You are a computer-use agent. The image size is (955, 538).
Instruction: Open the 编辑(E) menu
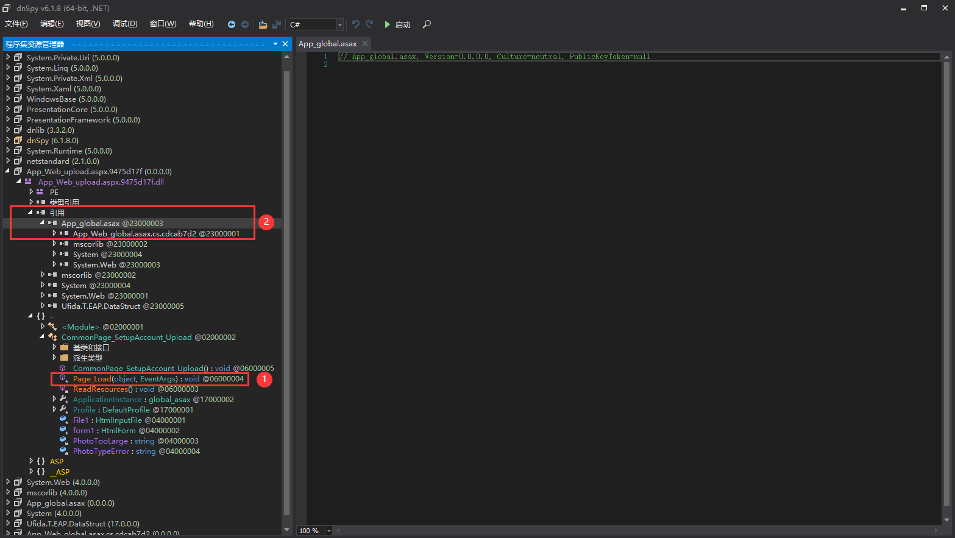(52, 24)
